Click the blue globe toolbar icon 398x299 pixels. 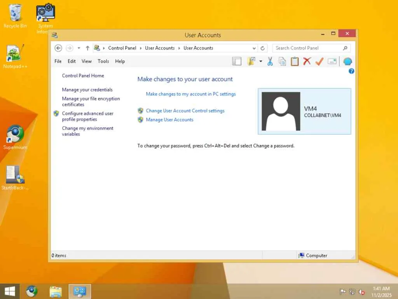point(347,61)
